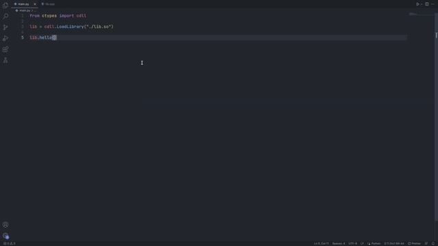This screenshot has height=246, width=438.
Task: Open the Source Control view
Action: tap(5, 27)
